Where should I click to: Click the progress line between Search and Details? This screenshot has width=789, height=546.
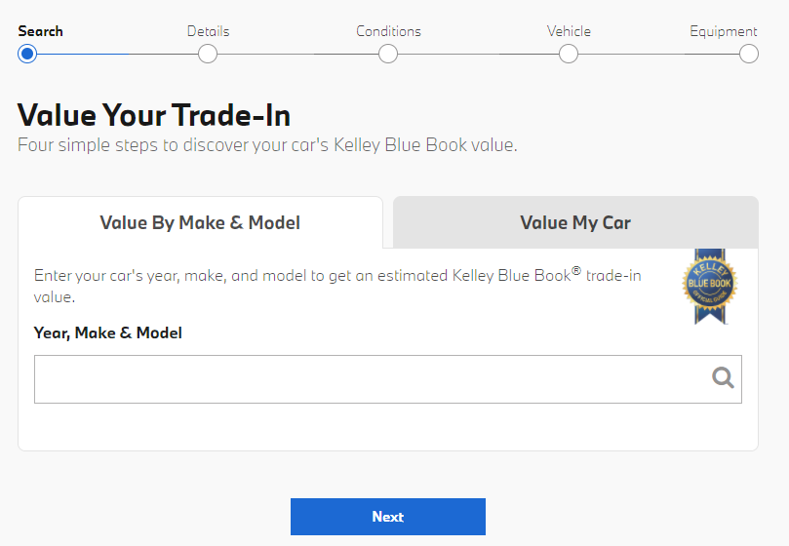point(117,54)
